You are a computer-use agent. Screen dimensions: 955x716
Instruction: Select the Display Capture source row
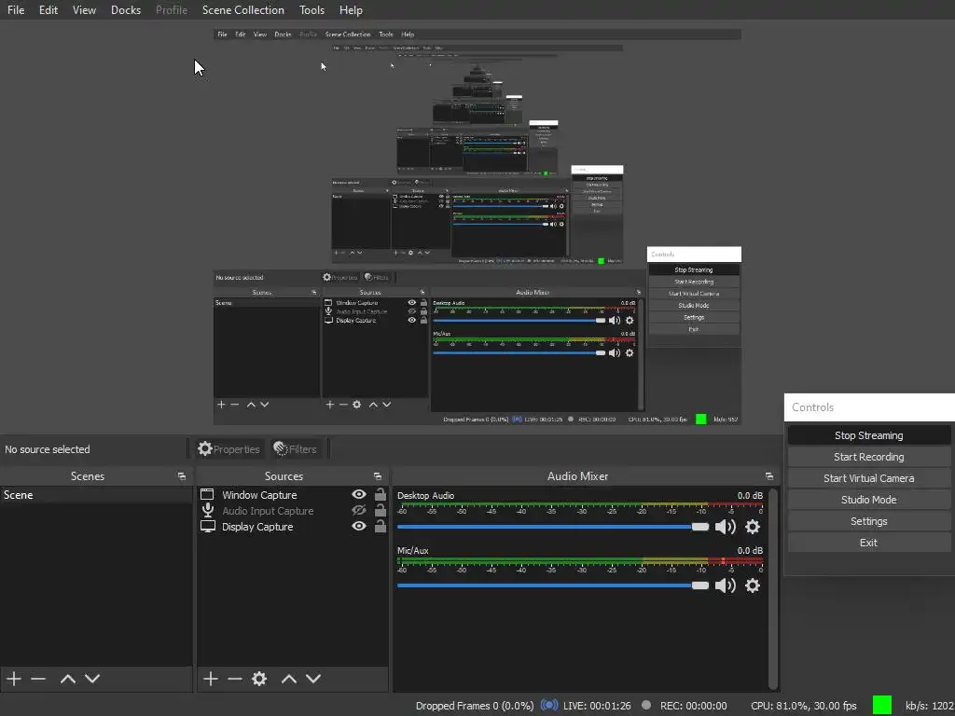(292, 526)
